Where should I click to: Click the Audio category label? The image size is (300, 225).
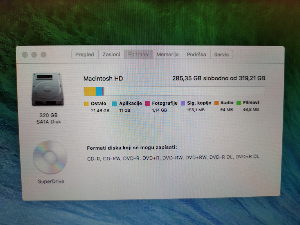227,103
